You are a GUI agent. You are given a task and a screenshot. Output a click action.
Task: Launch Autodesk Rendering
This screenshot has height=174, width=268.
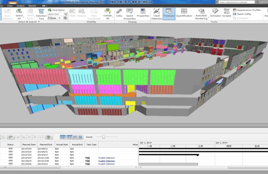(201, 14)
